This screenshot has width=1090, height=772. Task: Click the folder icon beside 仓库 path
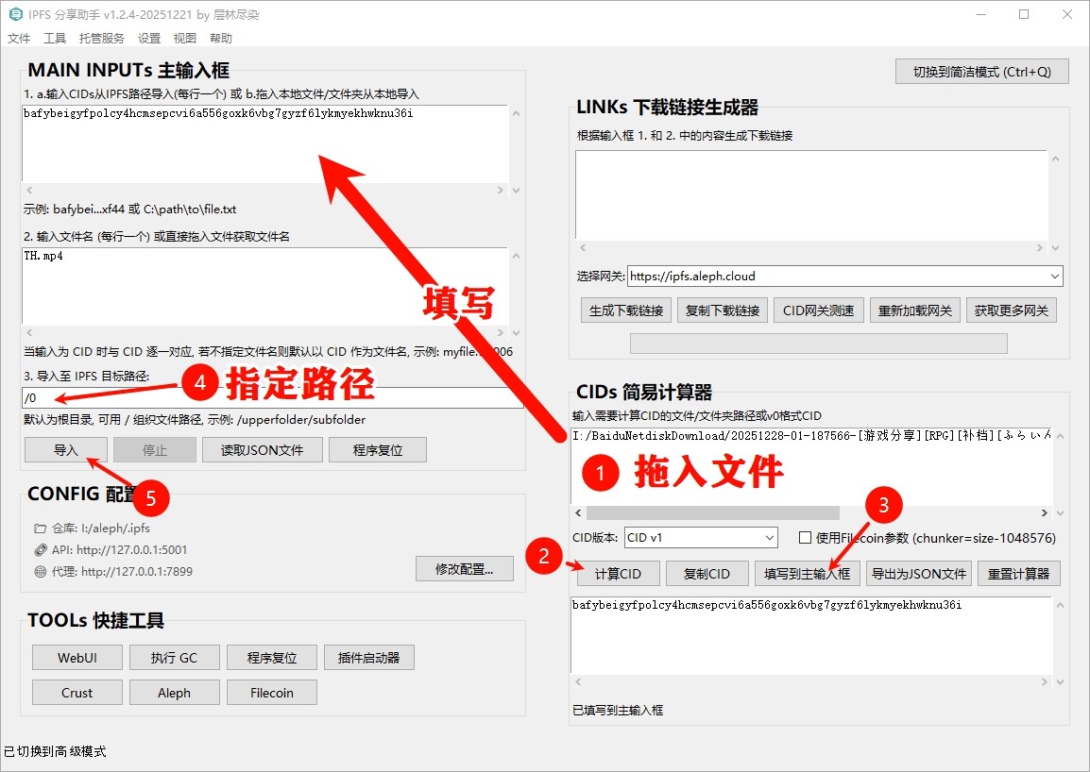[x=40, y=529]
